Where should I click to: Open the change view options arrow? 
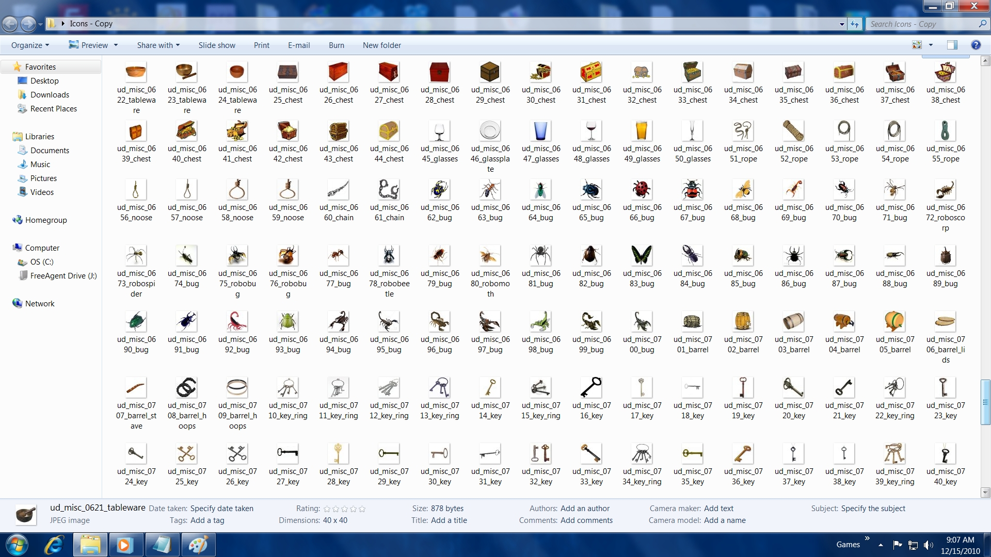pos(931,45)
